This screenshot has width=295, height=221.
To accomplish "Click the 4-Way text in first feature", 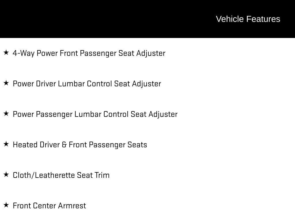I will tap(24, 53).
